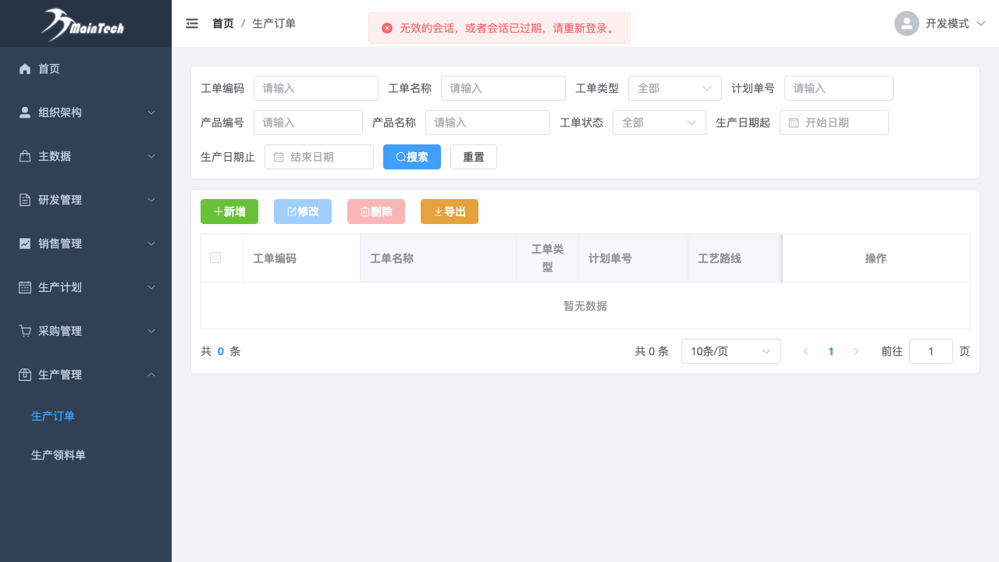Open the 生产领料单 menu item

59,455
